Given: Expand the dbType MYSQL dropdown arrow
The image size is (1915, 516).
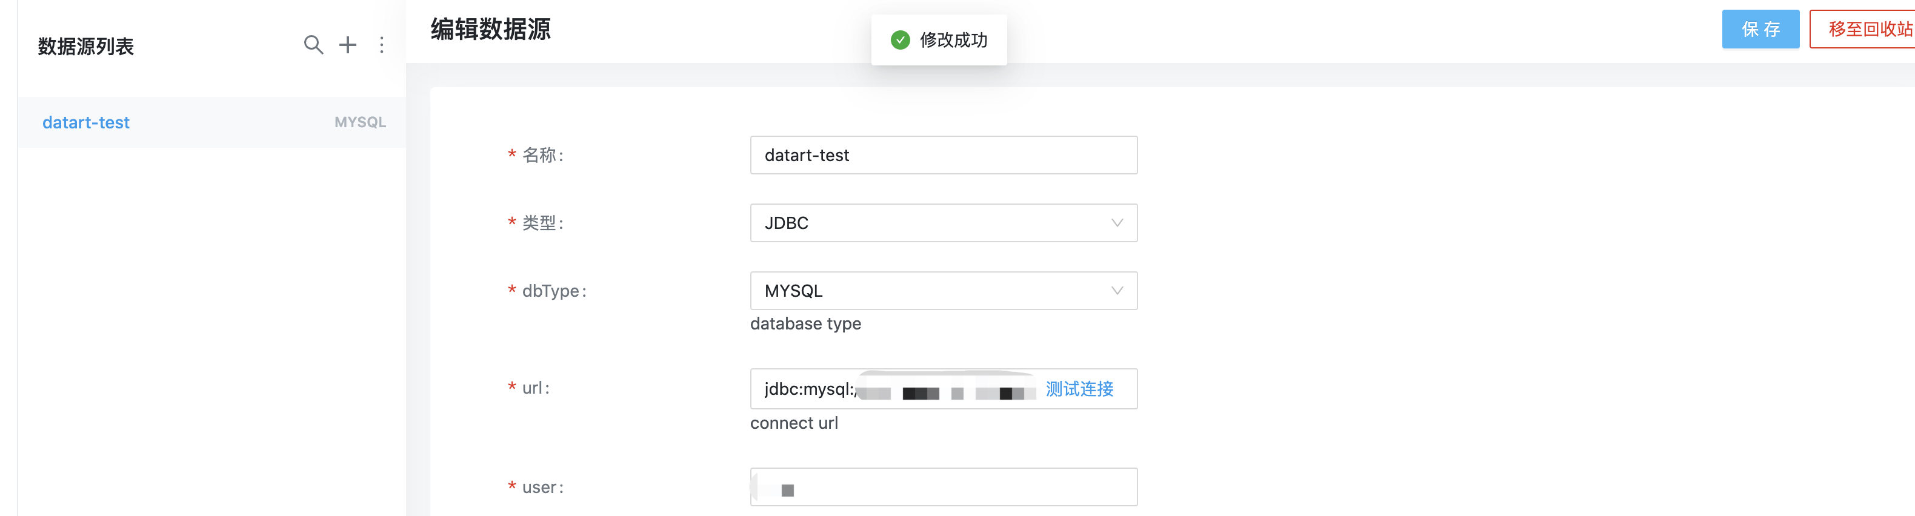Looking at the screenshot, I should 1116,291.
